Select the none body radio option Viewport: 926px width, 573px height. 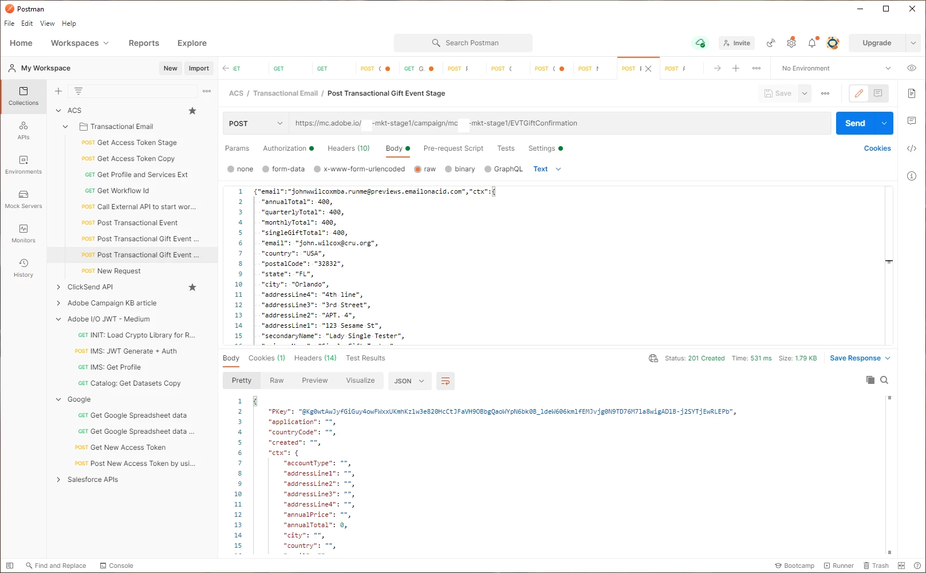click(x=231, y=169)
